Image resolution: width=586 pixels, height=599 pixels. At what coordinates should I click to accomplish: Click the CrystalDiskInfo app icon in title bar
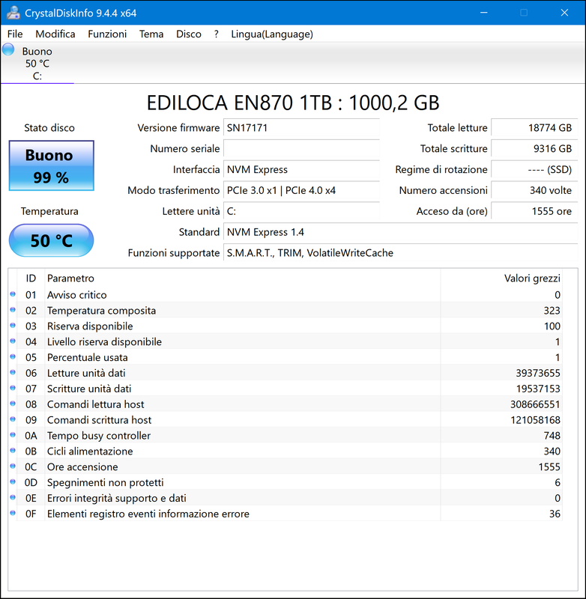pos(13,13)
